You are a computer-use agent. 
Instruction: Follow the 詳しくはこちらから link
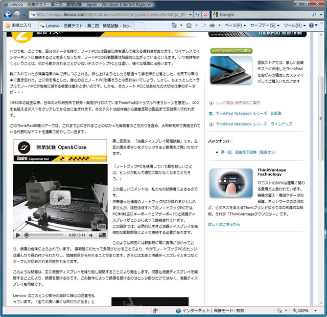tap(224, 224)
